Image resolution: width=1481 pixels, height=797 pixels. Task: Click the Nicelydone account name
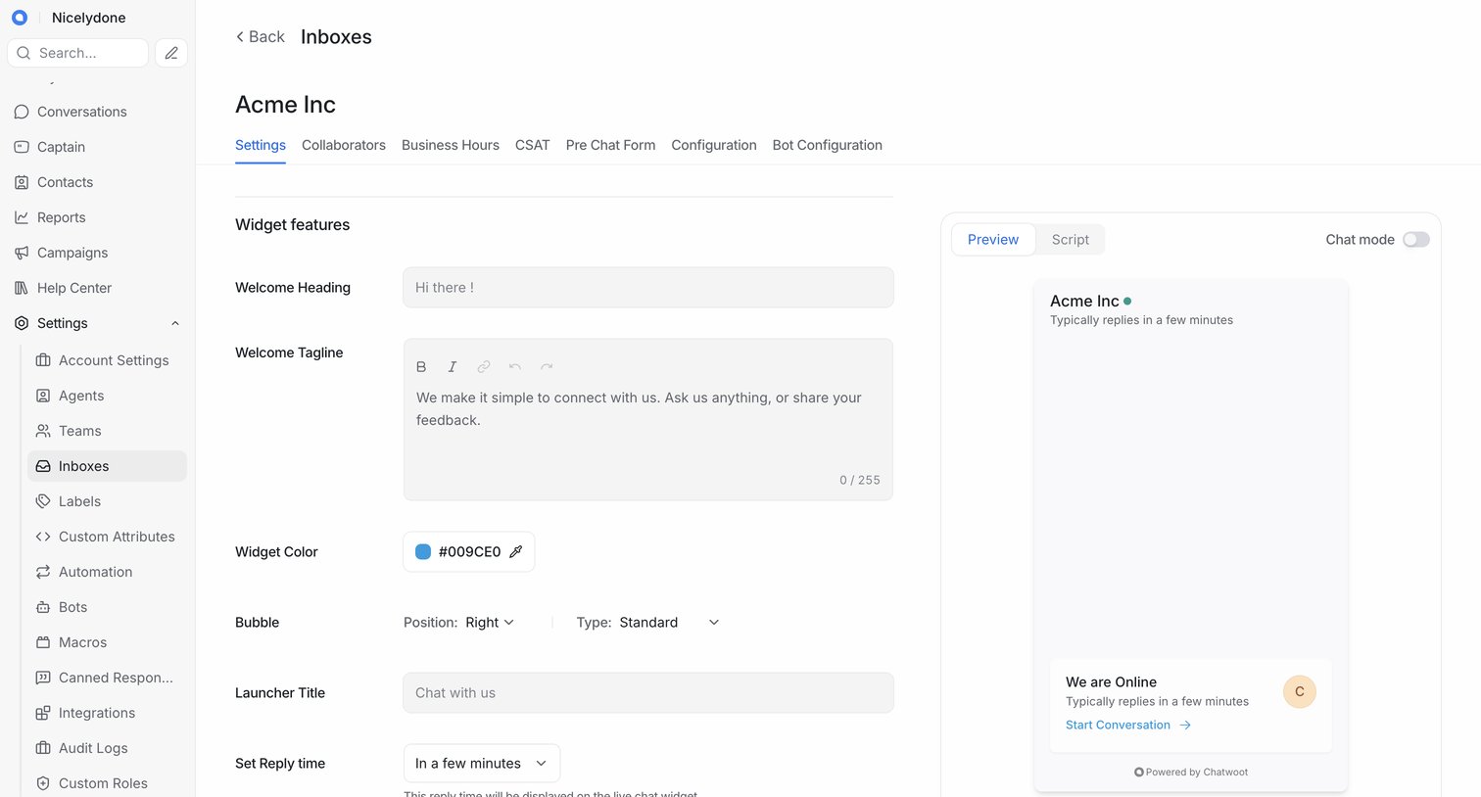[x=88, y=18]
